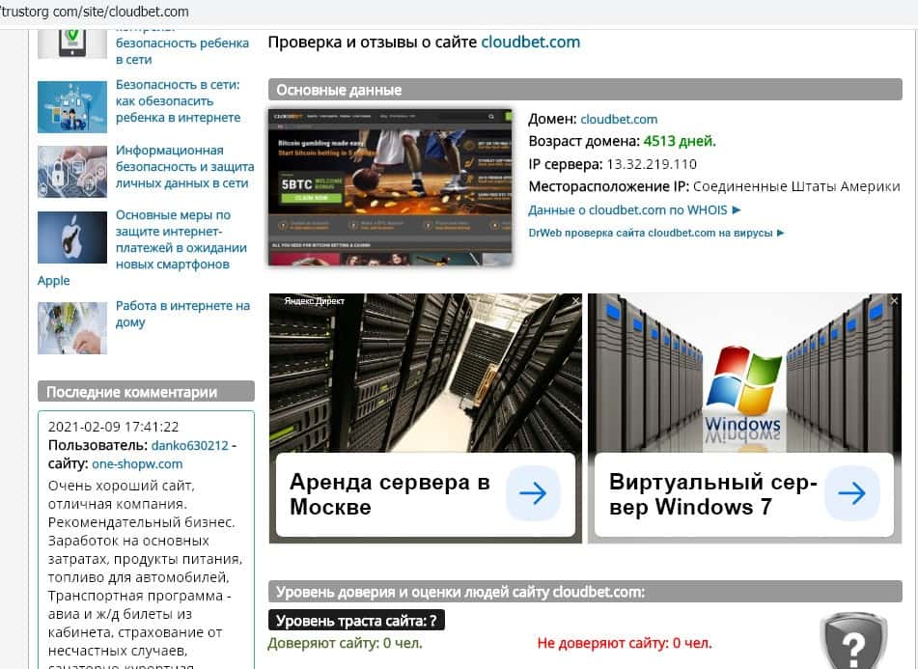Screen dimensions: 918x669
Task: Open DrWeb проверка сайта cloudbet.com на вирусы
Action: coord(655,233)
